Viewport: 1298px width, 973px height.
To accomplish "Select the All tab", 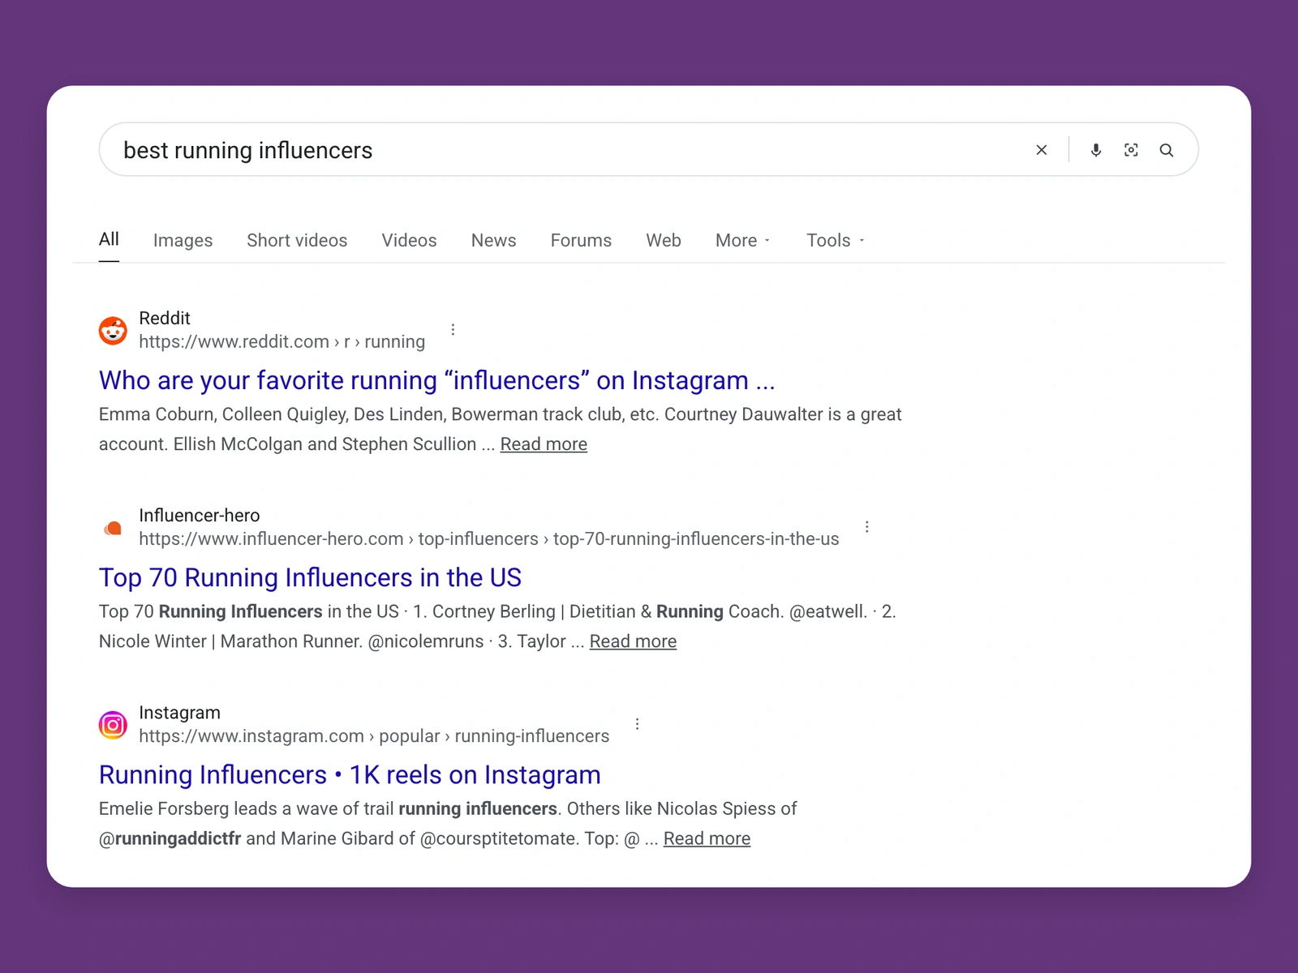I will (109, 239).
